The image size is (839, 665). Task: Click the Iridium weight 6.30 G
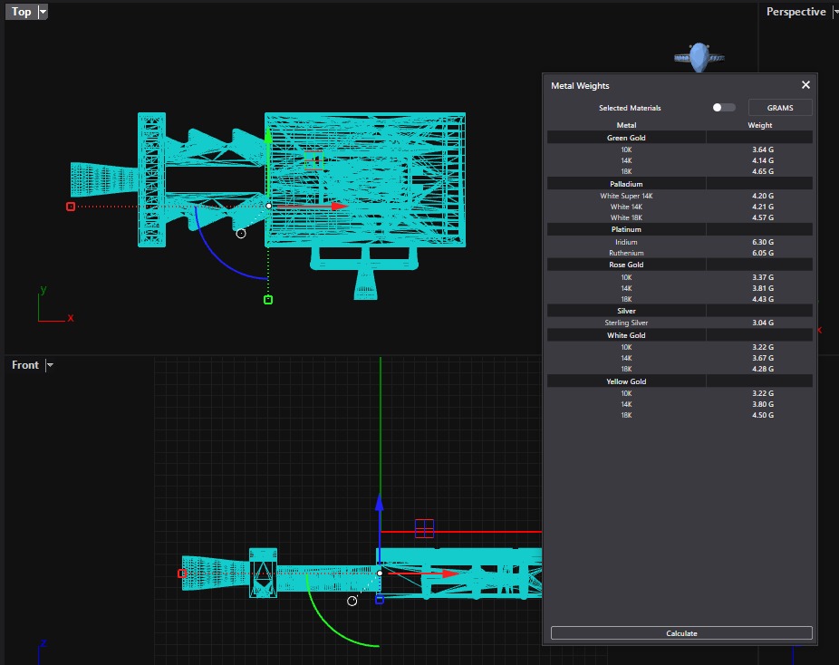tap(763, 242)
